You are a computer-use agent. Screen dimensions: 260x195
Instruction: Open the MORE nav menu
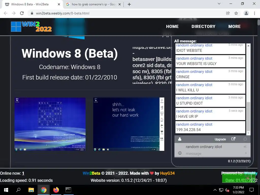234,26
